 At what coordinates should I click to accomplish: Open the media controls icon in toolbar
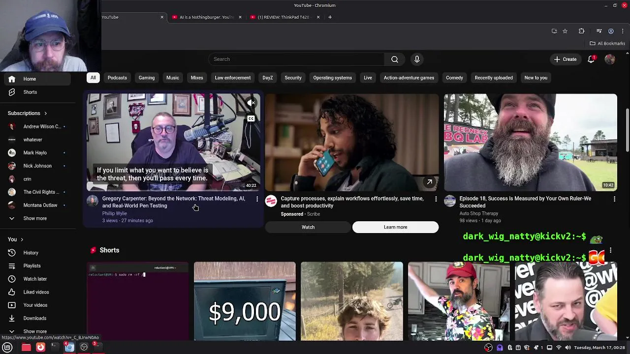tap(599, 31)
